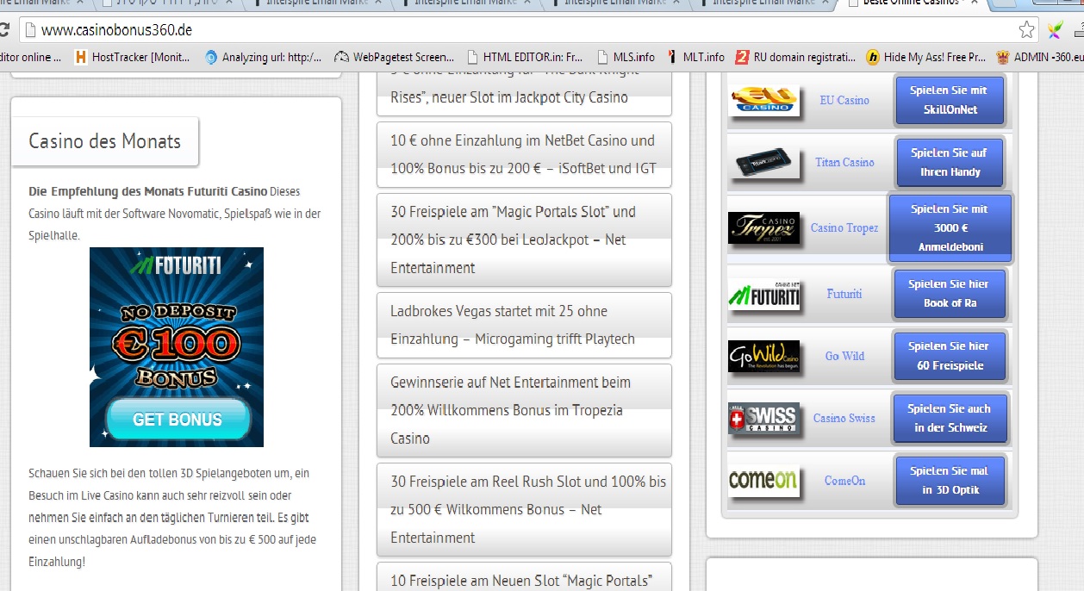Open the Casino Tropez text link

point(844,228)
